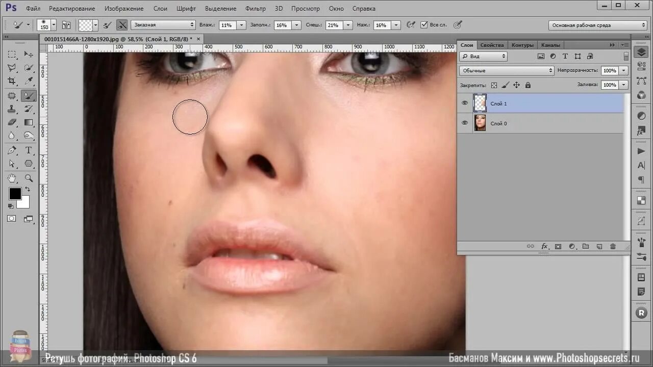The image size is (653, 367).
Task: Select the Hand tool
Action: 12,178
